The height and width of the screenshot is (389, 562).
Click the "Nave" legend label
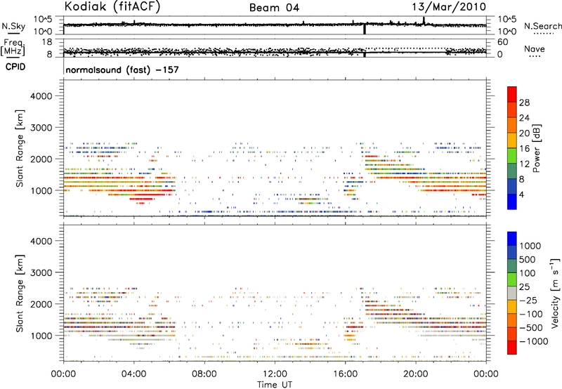(x=535, y=48)
